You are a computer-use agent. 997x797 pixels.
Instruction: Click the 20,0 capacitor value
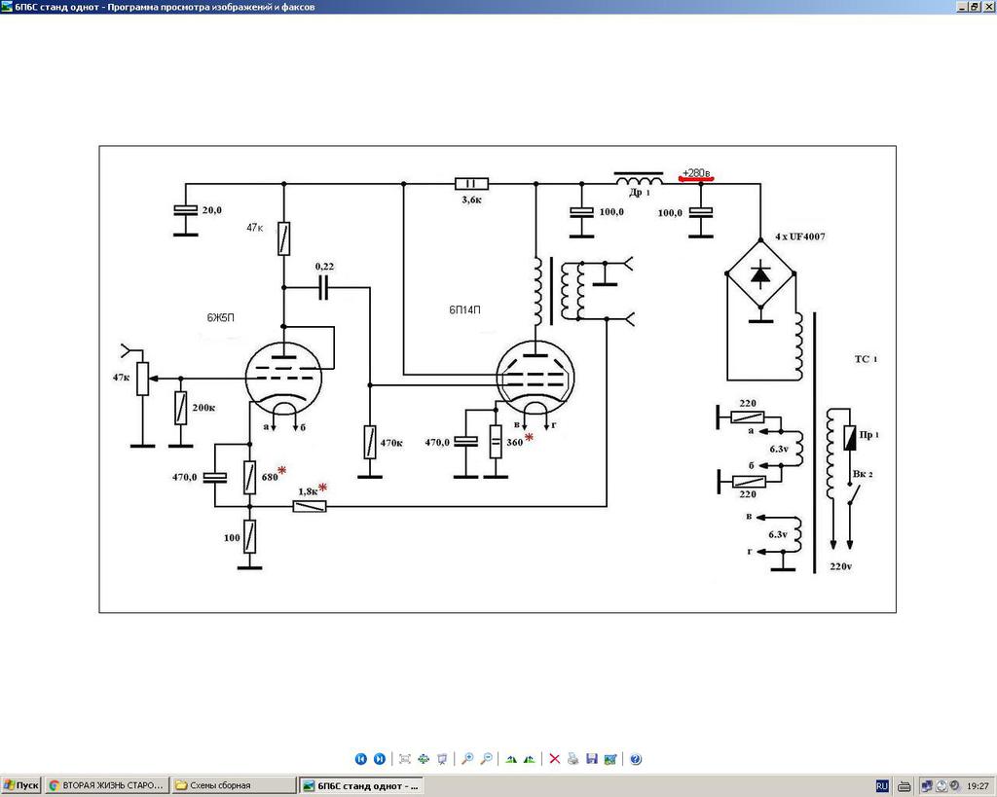pyautogui.click(x=211, y=210)
